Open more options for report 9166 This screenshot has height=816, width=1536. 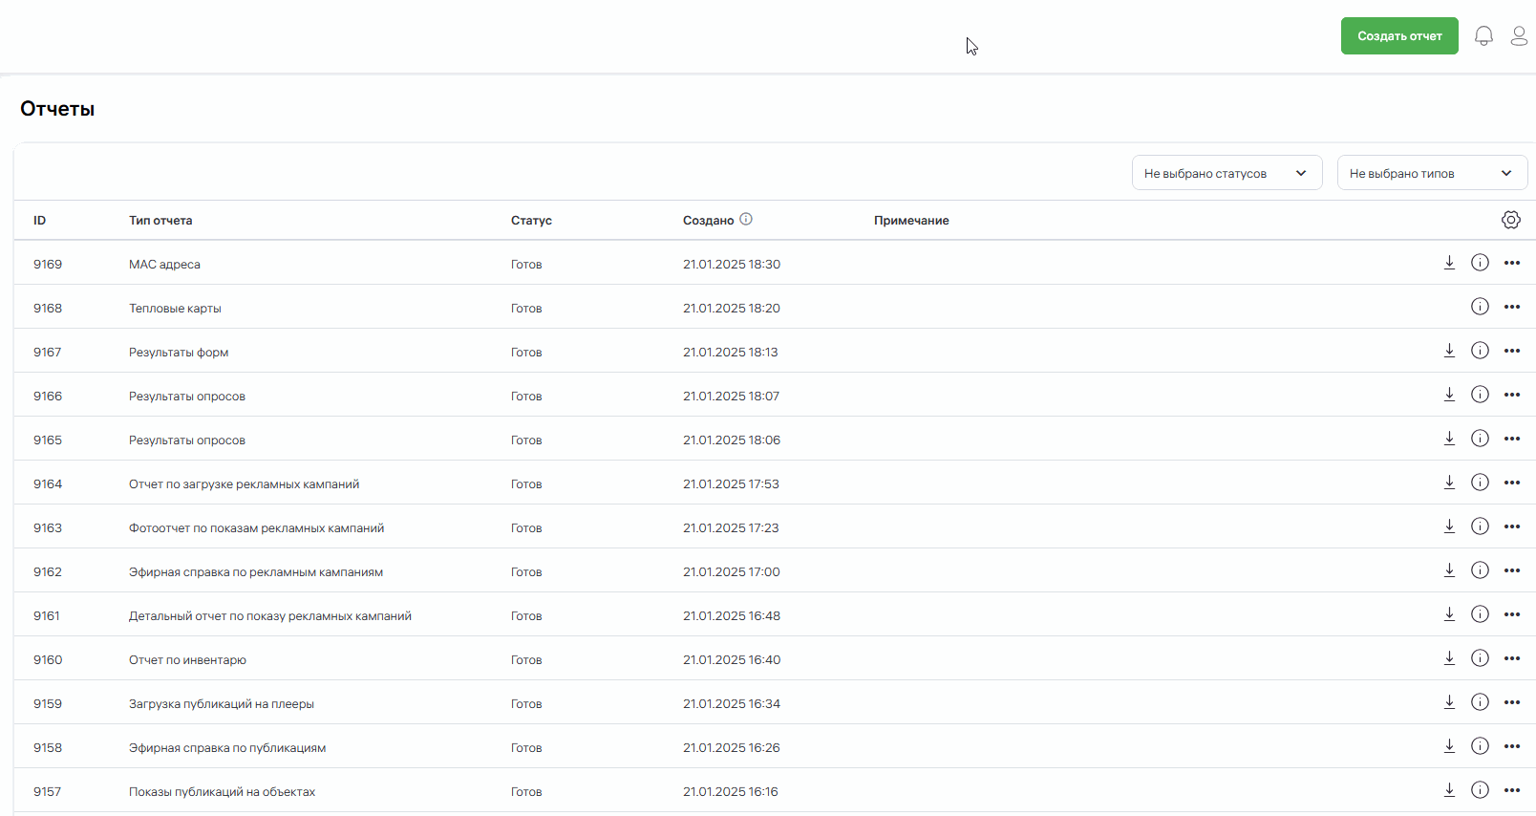click(x=1511, y=395)
